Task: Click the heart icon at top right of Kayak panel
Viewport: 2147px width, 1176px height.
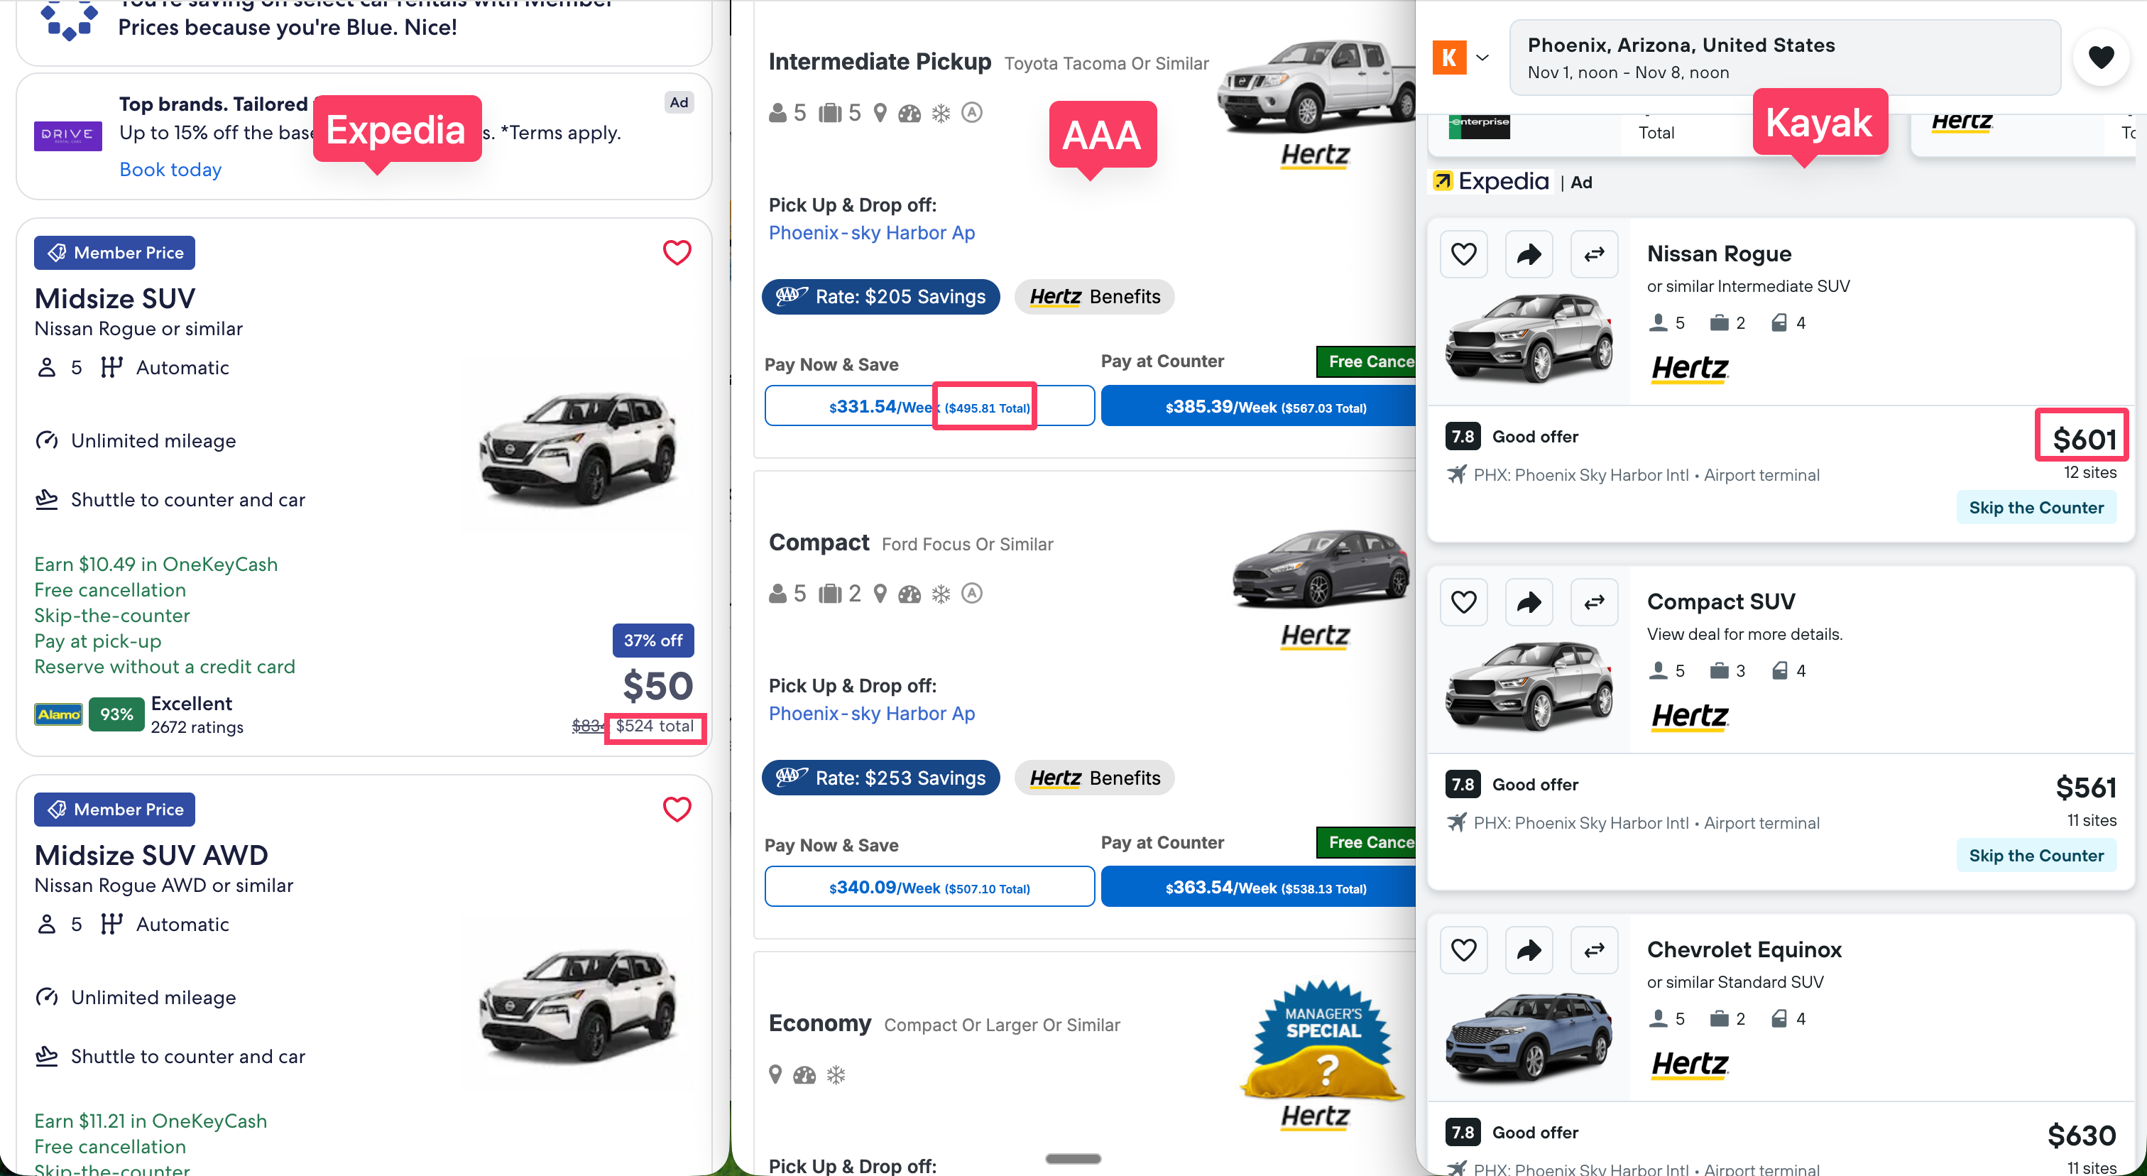Action: [2102, 57]
